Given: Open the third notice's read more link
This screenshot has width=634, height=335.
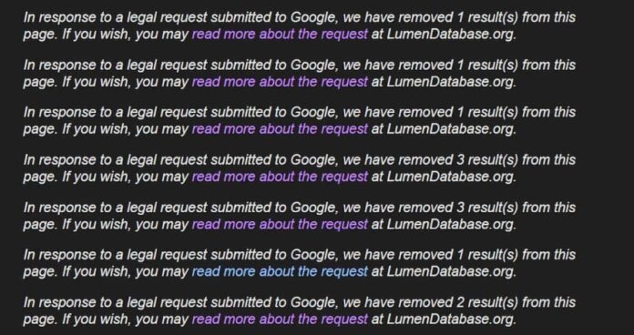Looking at the screenshot, I should point(280,129).
